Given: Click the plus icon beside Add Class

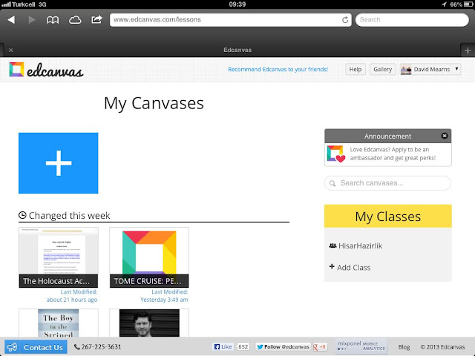Looking at the screenshot, I should click(x=332, y=266).
